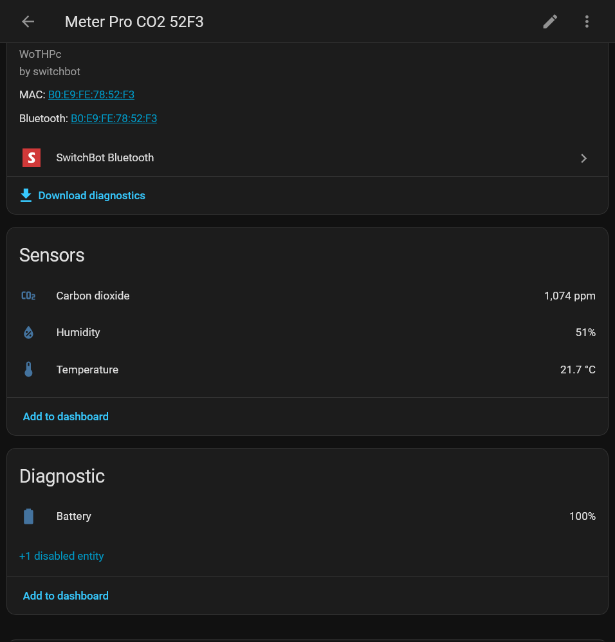Click the red SwitchBot logo icon

point(31,158)
